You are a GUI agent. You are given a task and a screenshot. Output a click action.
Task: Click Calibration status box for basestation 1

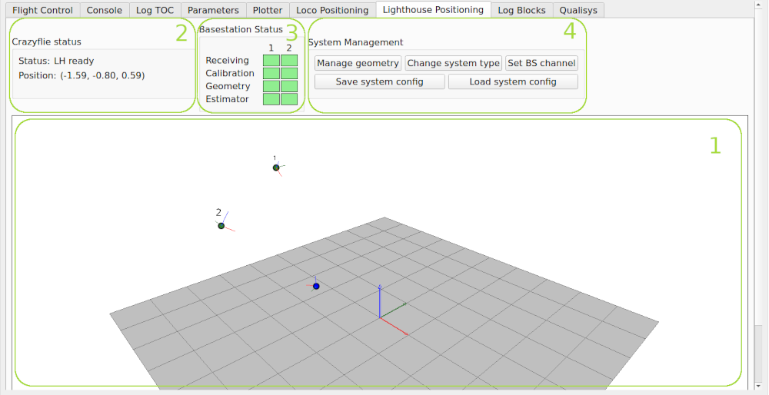[271, 74]
